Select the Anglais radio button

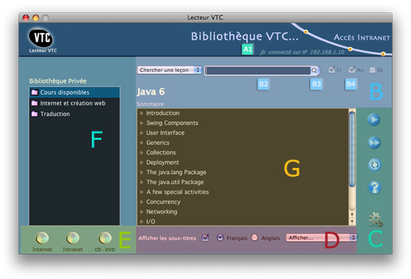[254, 238]
